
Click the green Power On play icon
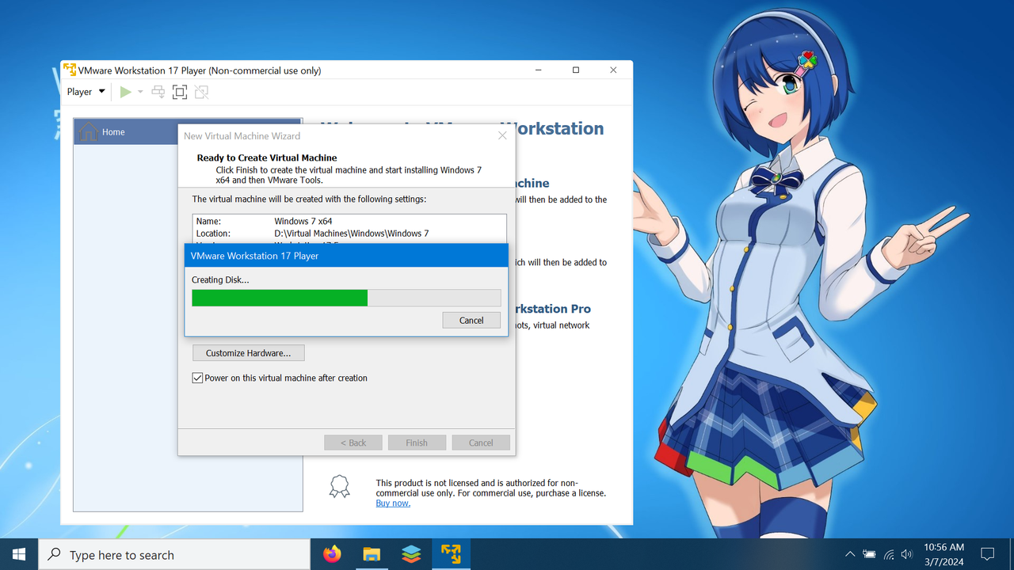pyautogui.click(x=125, y=92)
